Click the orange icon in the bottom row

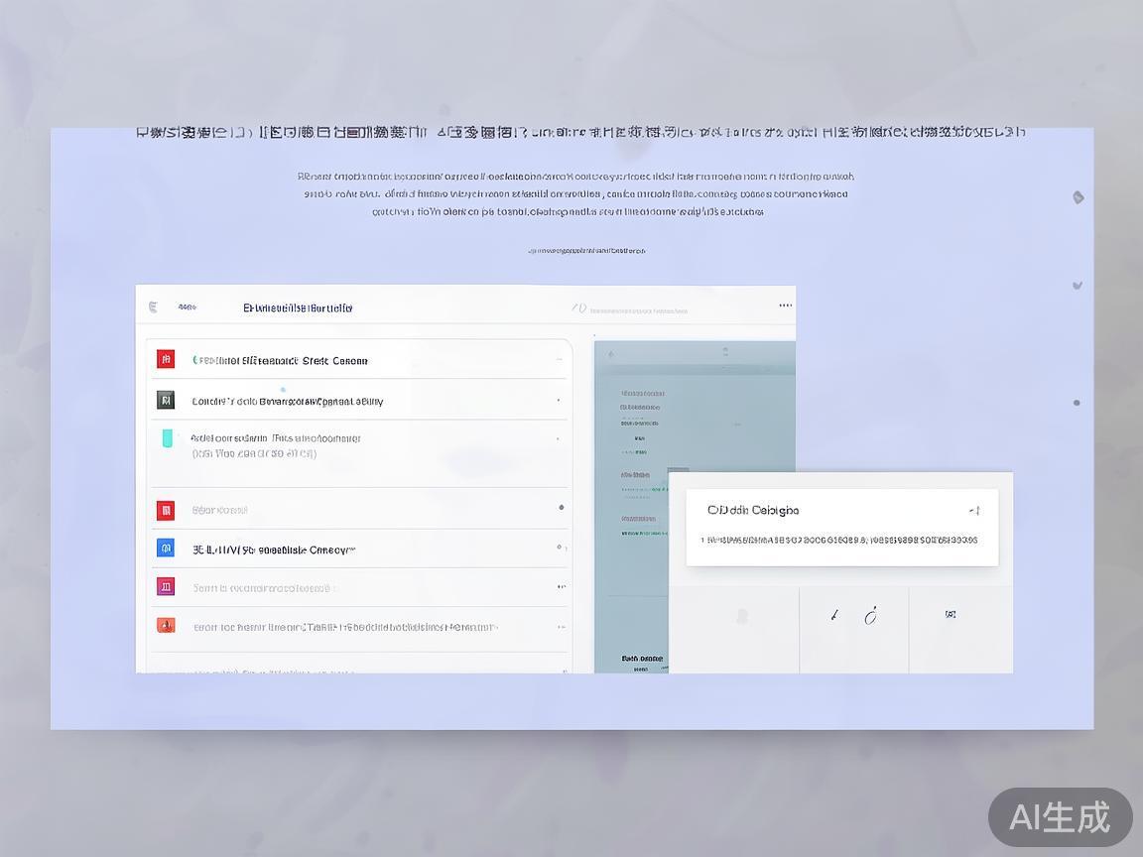pyautogui.click(x=166, y=626)
